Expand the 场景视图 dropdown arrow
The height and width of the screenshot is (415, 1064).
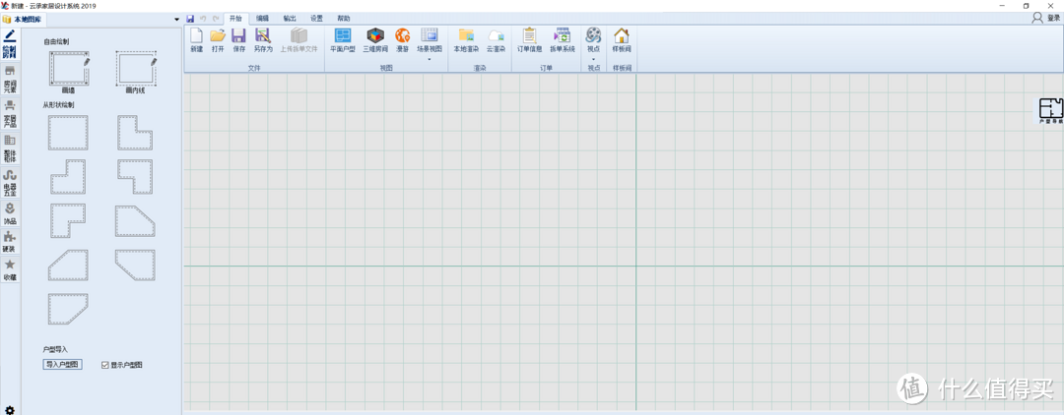click(429, 59)
